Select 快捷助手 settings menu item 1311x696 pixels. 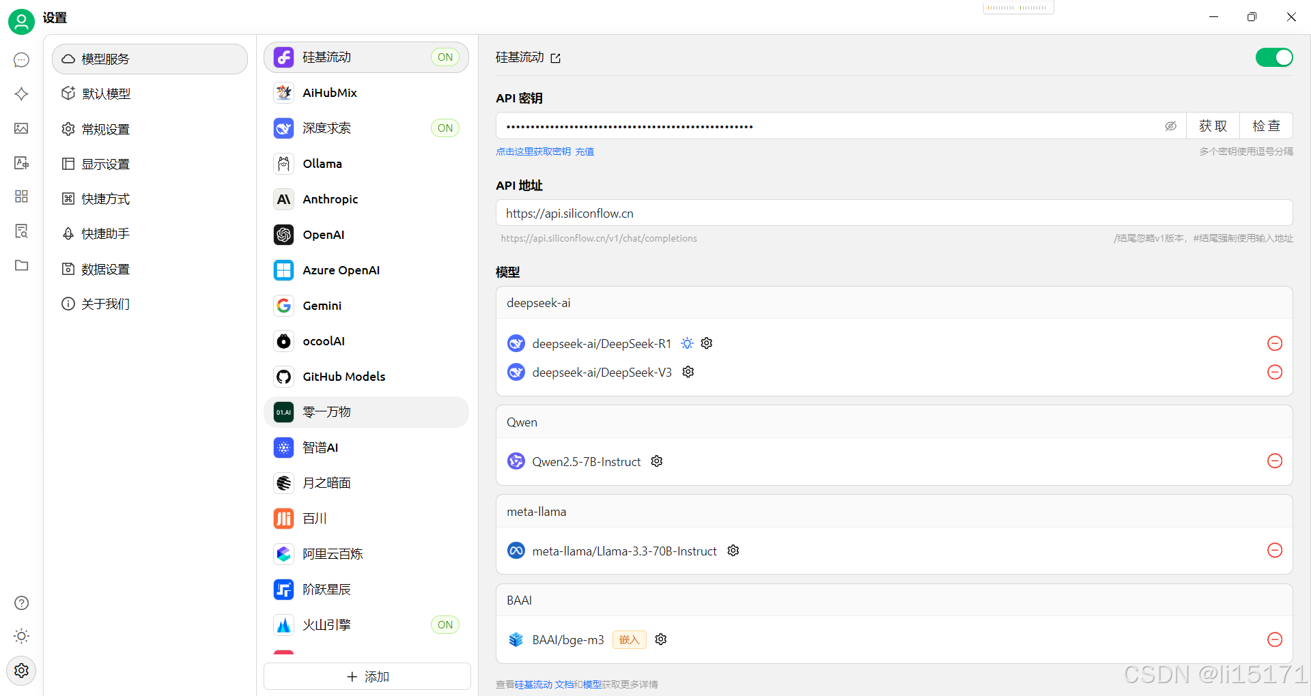tap(150, 233)
